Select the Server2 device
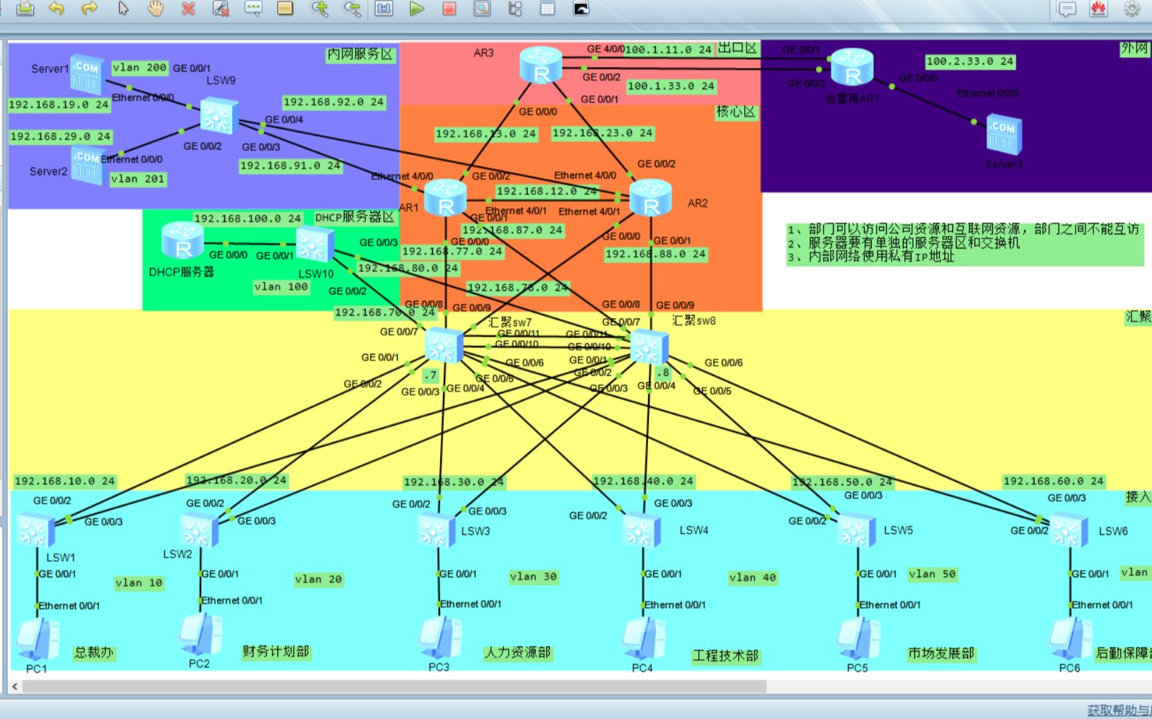1152x719 pixels. 88,164
